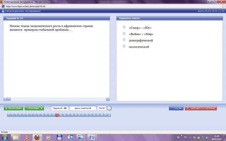Image resolution: width=226 pixels, height=141 pixels.
Task: Go to the previous question with Предыдущий
Action: 13,108
